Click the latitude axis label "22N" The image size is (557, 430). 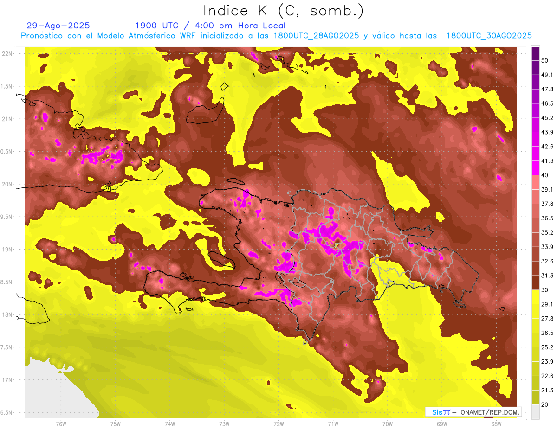coord(7,54)
